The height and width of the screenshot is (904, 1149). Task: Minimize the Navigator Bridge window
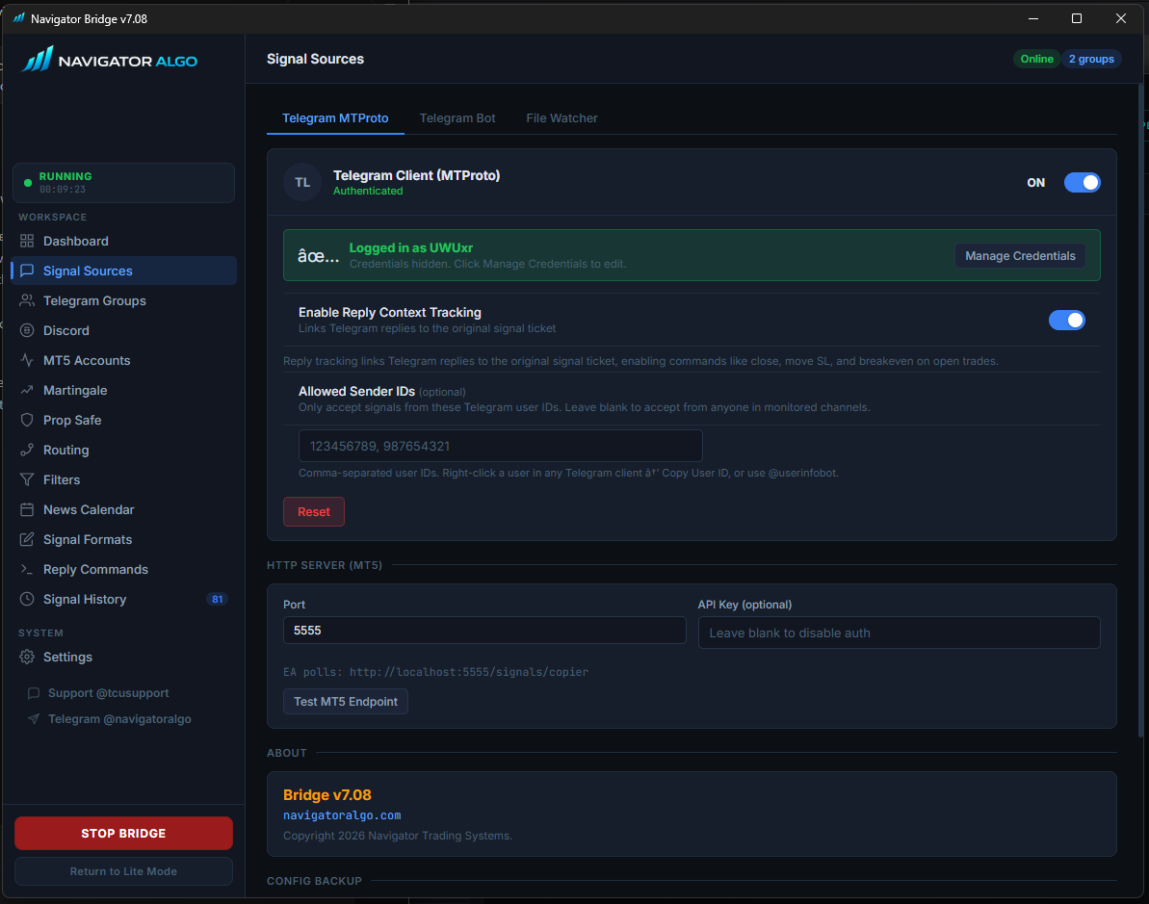(1033, 18)
